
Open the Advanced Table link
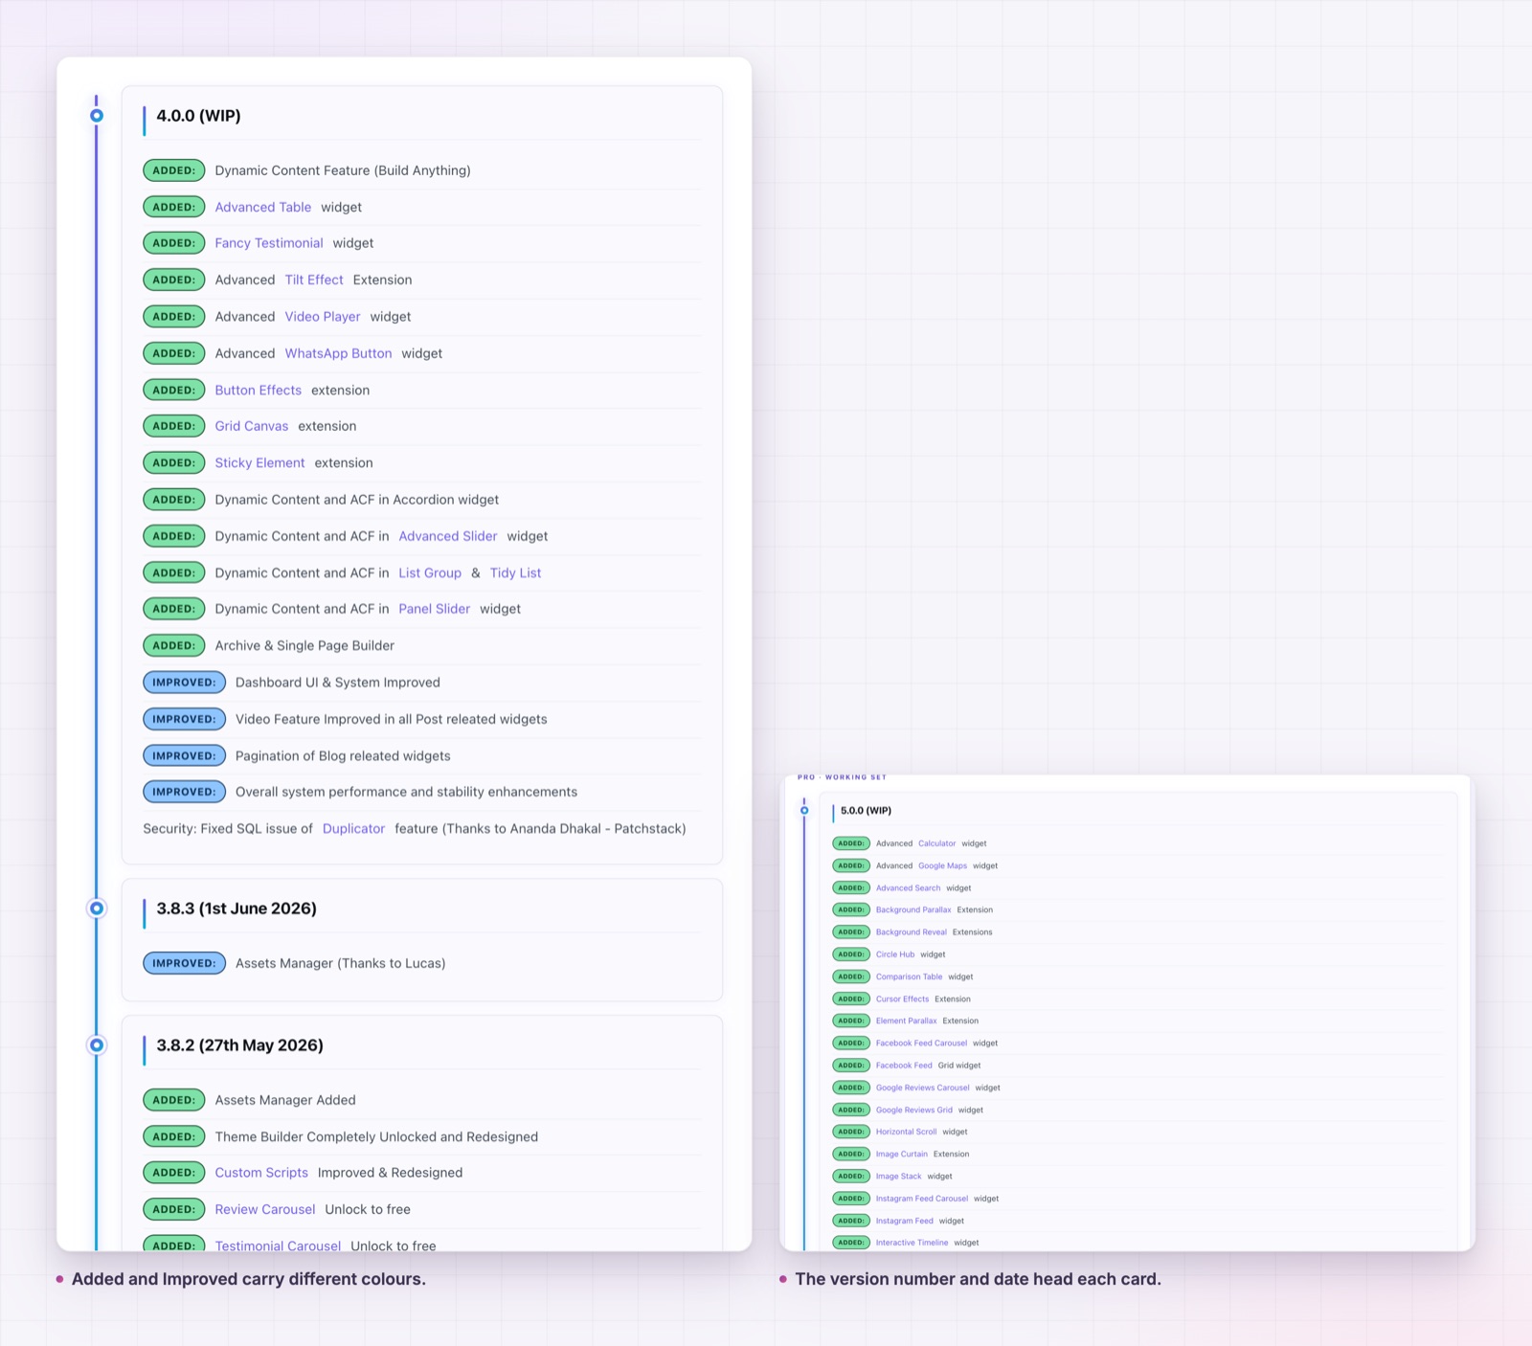(x=263, y=207)
